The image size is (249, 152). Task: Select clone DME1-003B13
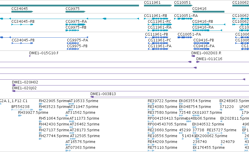coord(103,94)
